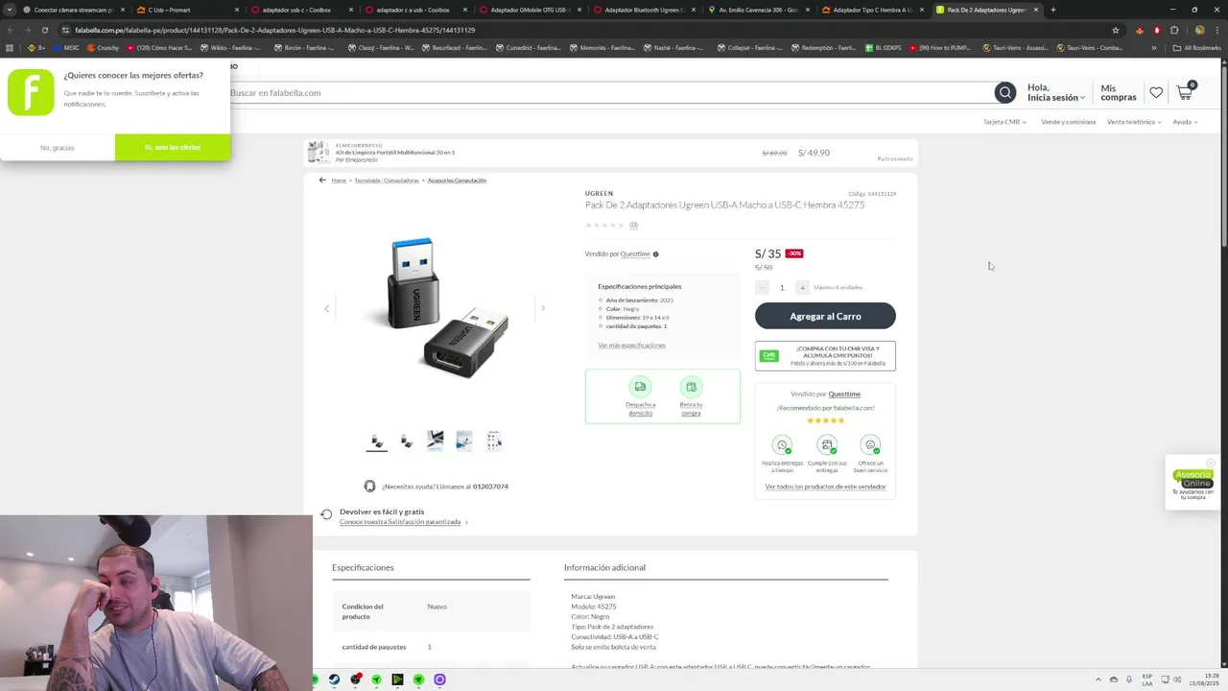Viewport: 1228px width, 691px height.
Task: Click the Home breadcrumb link
Action: pos(339,180)
